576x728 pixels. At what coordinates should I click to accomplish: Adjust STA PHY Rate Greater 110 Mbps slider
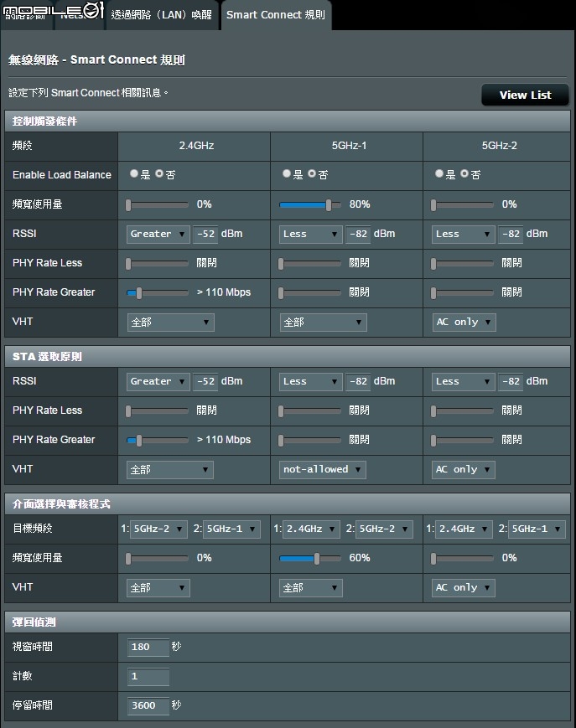point(157,440)
